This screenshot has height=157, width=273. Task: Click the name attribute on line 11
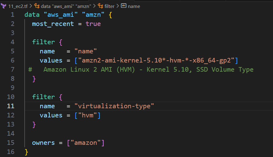(47, 106)
